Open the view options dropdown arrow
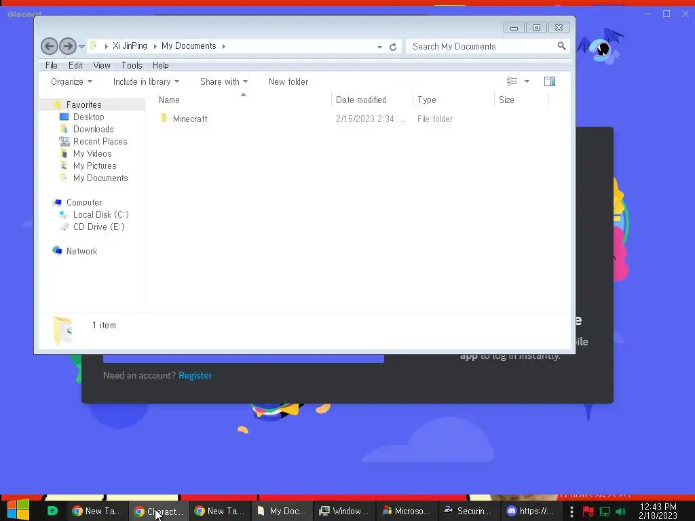 point(527,81)
